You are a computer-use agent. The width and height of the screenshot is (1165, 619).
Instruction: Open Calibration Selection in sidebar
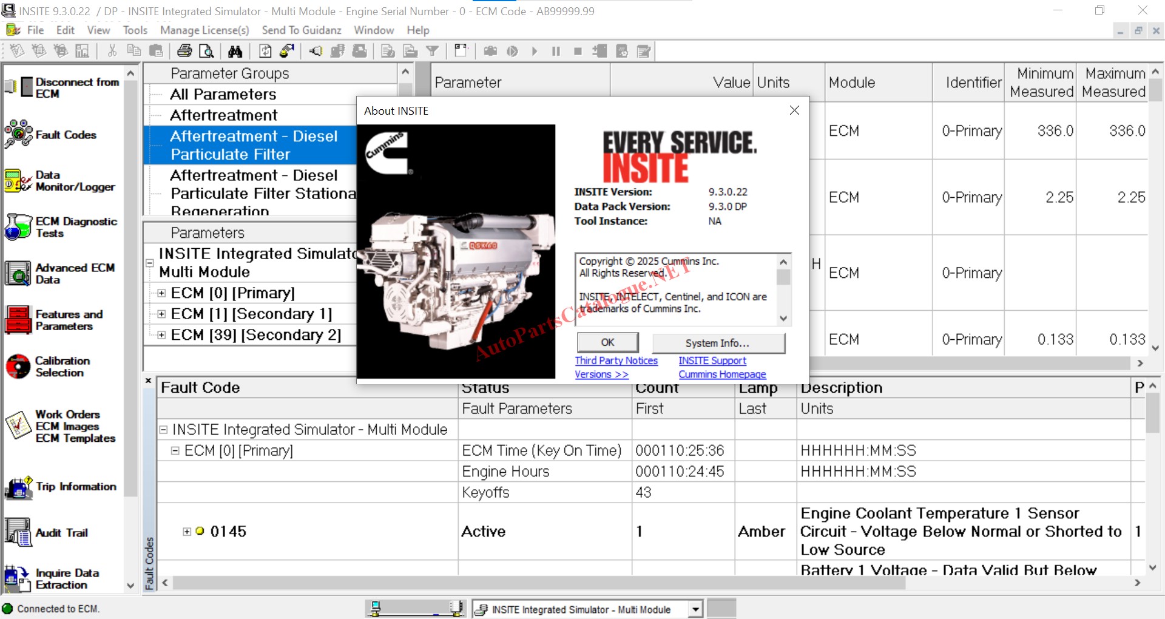click(18, 367)
